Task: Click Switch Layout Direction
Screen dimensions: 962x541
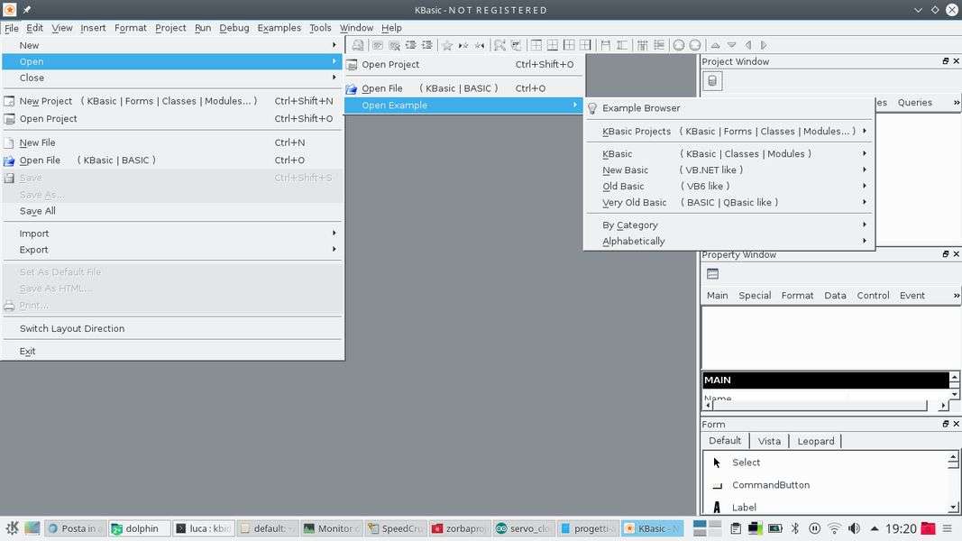Action: 72,329
